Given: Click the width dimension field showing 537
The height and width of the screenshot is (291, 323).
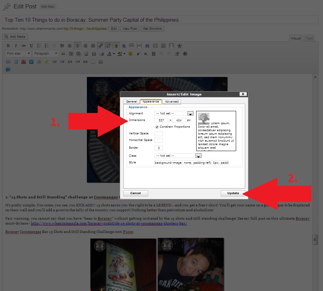Looking at the screenshot, I should 161,120.
